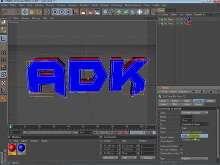Image resolution: width=220 pixels, height=165 pixels.
Task: Click the red material tag on Mo Texte
Action: [189, 23]
